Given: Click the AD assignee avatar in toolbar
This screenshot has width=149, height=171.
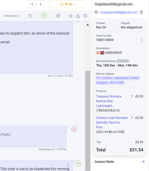Looking at the screenshot, I should tap(44, 16).
